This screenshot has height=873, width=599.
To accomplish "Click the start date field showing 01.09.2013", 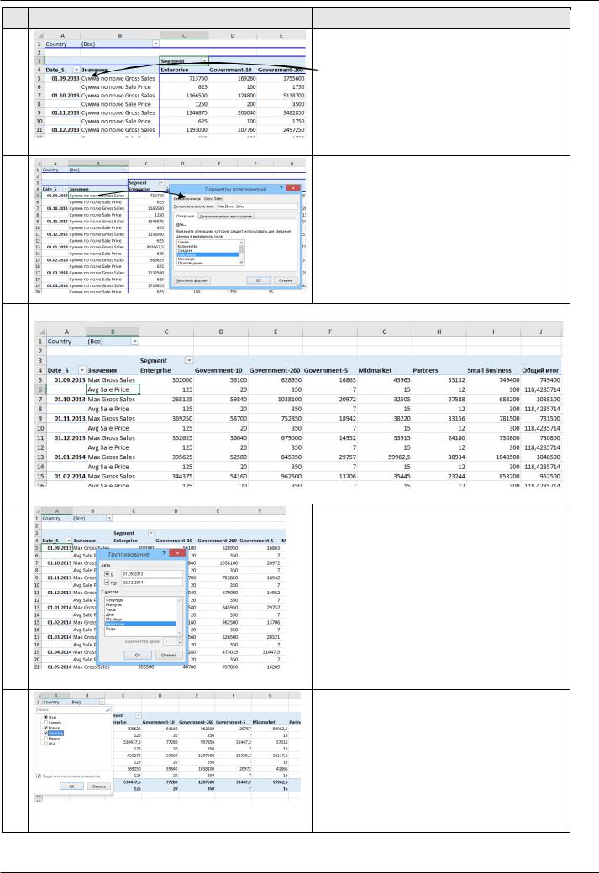I will [151, 574].
